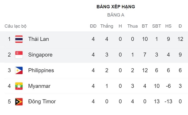Screen dimensions: 188x115
Task: Select the Myanmar team name
Action: click(x=39, y=86)
